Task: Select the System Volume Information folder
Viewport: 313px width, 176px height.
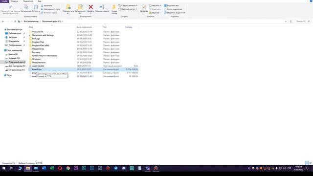Action: tap(45, 56)
